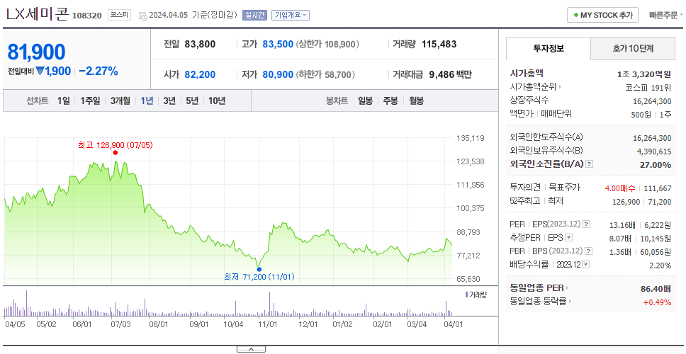Click the 코스피 market badge
Screen dimensions: 686x354
pyautogui.click(x=120, y=15)
